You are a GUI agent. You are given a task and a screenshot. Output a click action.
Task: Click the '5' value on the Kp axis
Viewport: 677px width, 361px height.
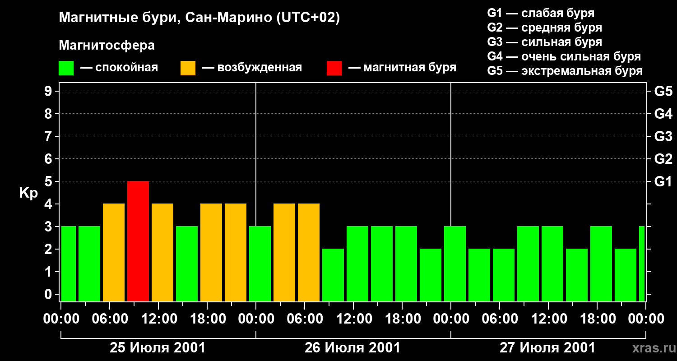[49, 181]
